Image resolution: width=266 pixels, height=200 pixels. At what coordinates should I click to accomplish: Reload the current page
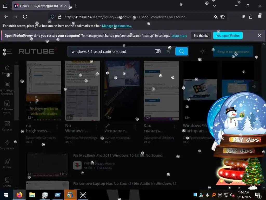click(25, 17)
